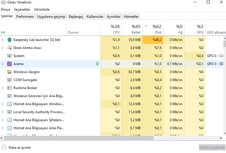226x153 pixels.
Task: Select the Windows Gezgini process name
Action: click(x=26, y=72)
